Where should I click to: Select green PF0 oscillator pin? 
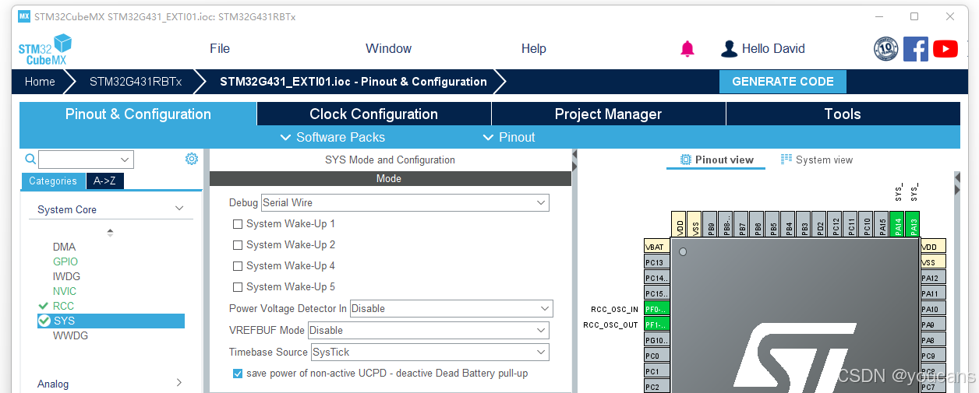pyautogui.click(x=656, y=309)
